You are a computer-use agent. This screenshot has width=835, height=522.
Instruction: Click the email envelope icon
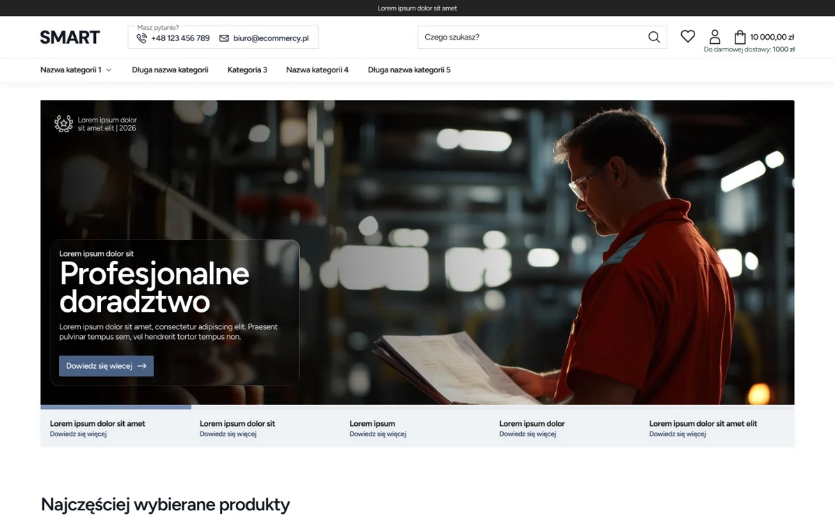tap(224, 38)
